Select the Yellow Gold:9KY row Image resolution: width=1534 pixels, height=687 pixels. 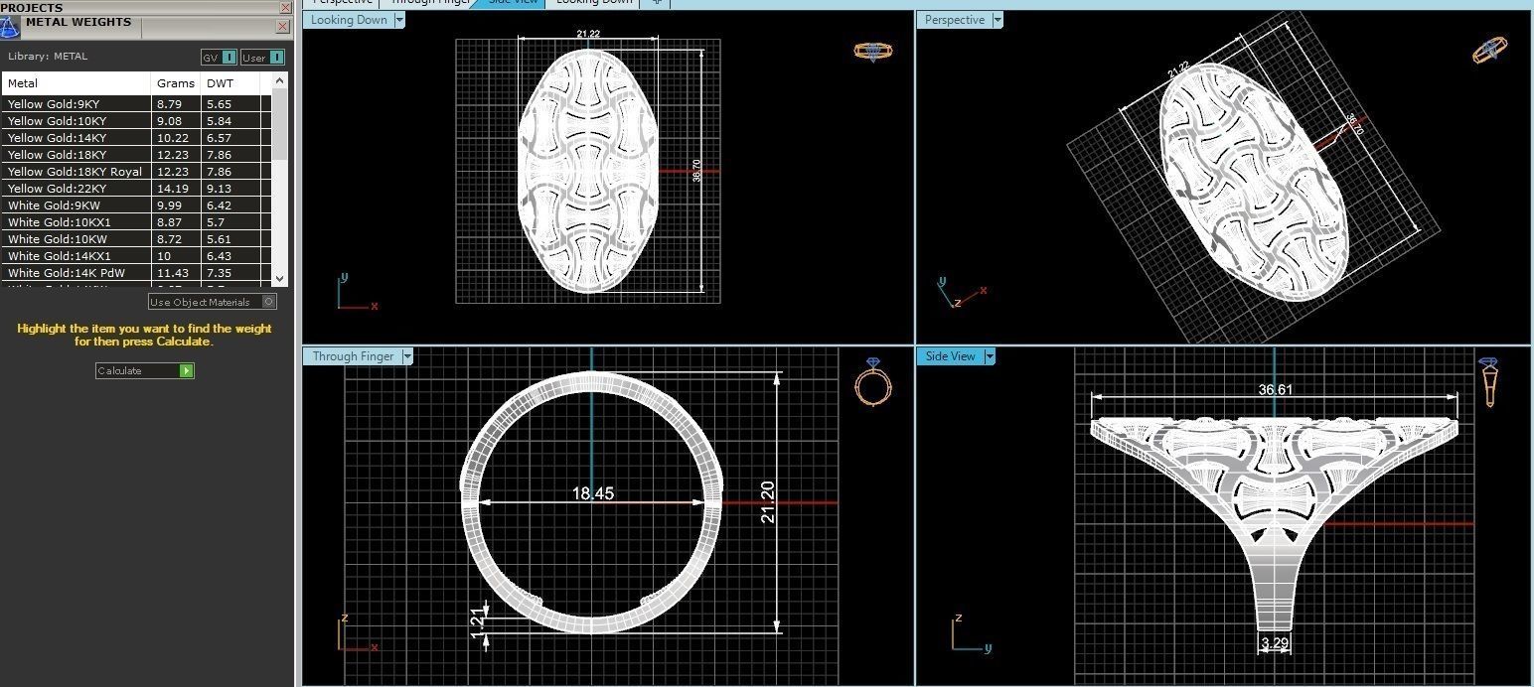point(137,104)
